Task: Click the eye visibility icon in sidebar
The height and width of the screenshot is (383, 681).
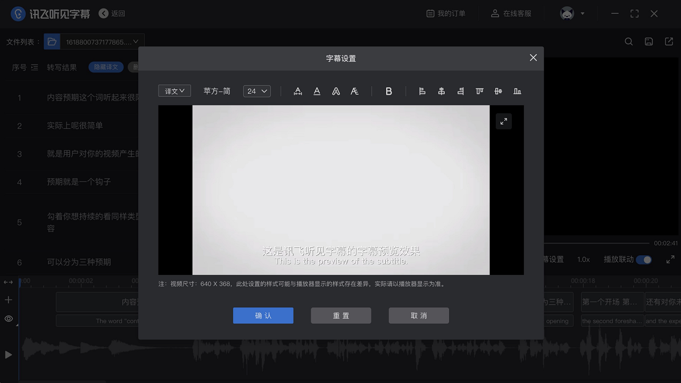Action: click(x=8, y=318)
